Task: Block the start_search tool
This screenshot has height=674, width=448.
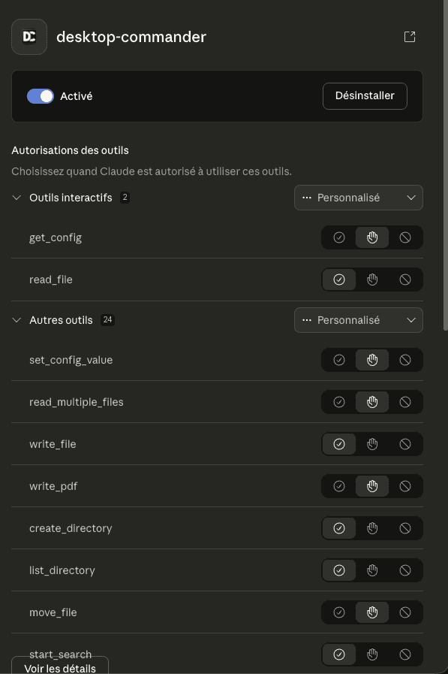Action: (405, 654)
